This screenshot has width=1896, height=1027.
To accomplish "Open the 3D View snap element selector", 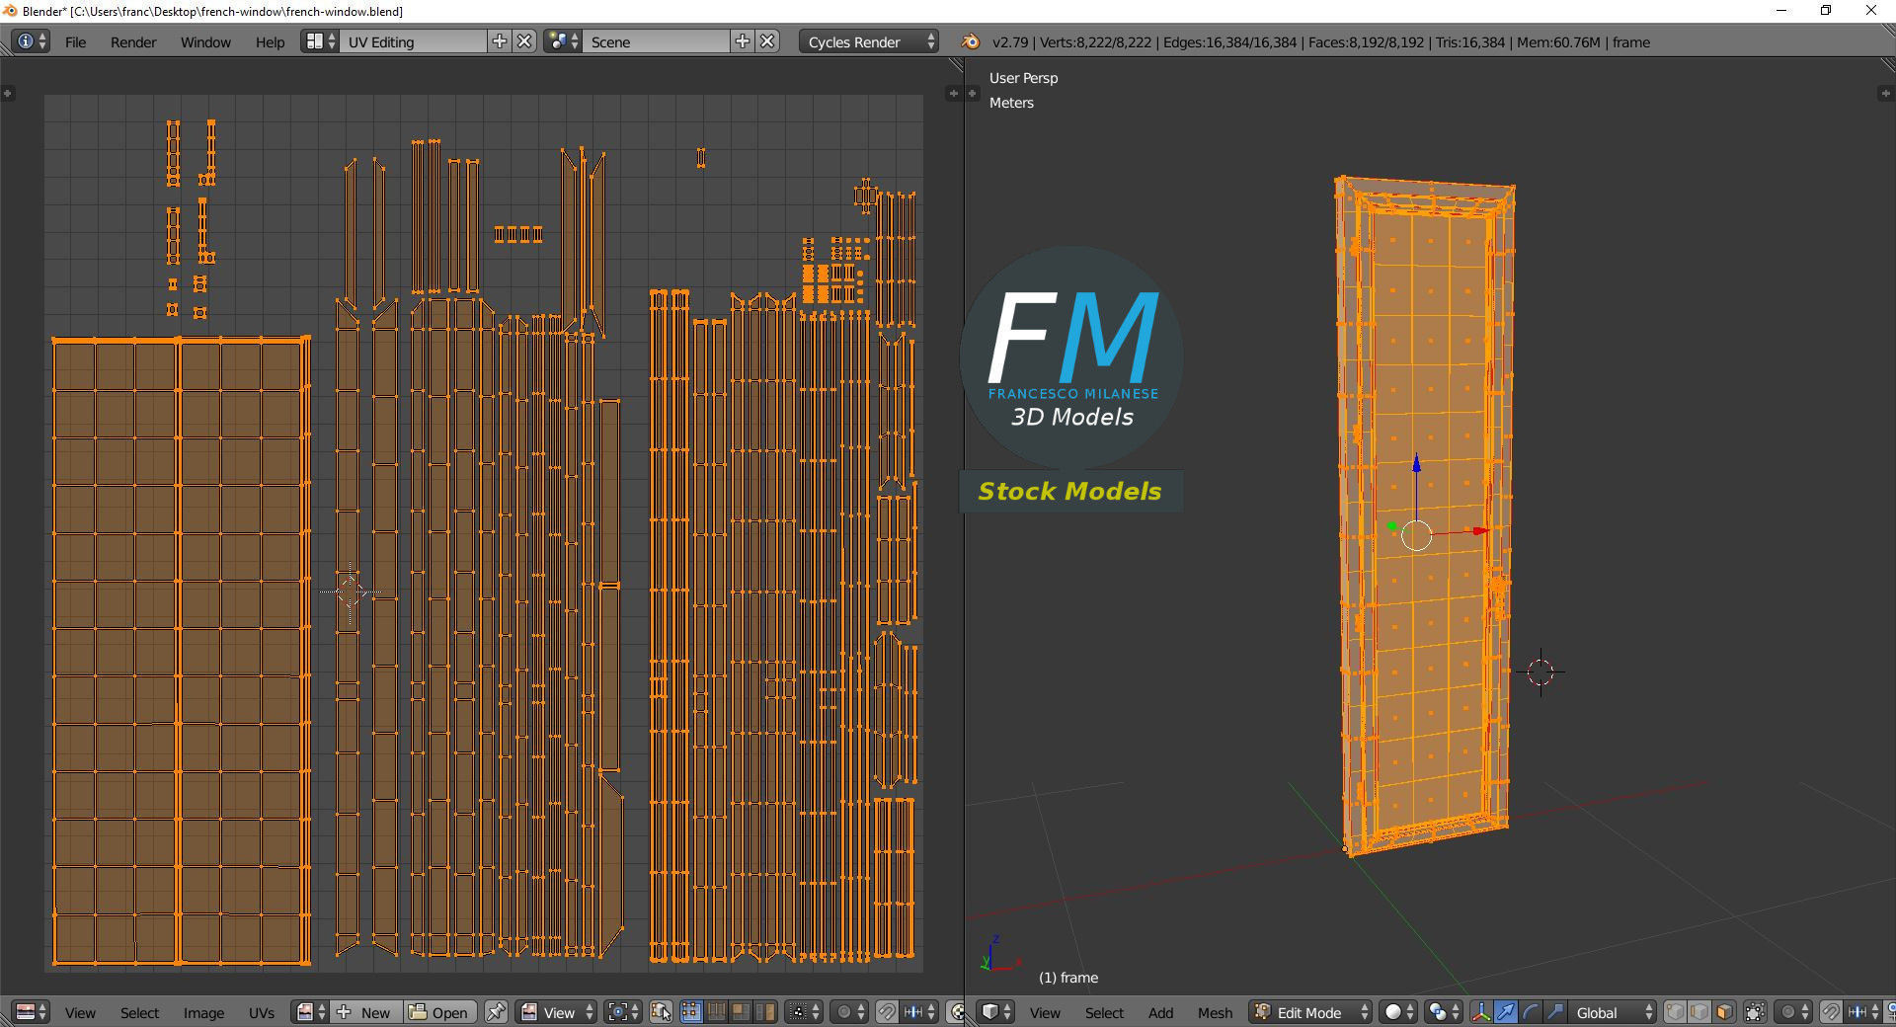I will pos(1863,1012).
